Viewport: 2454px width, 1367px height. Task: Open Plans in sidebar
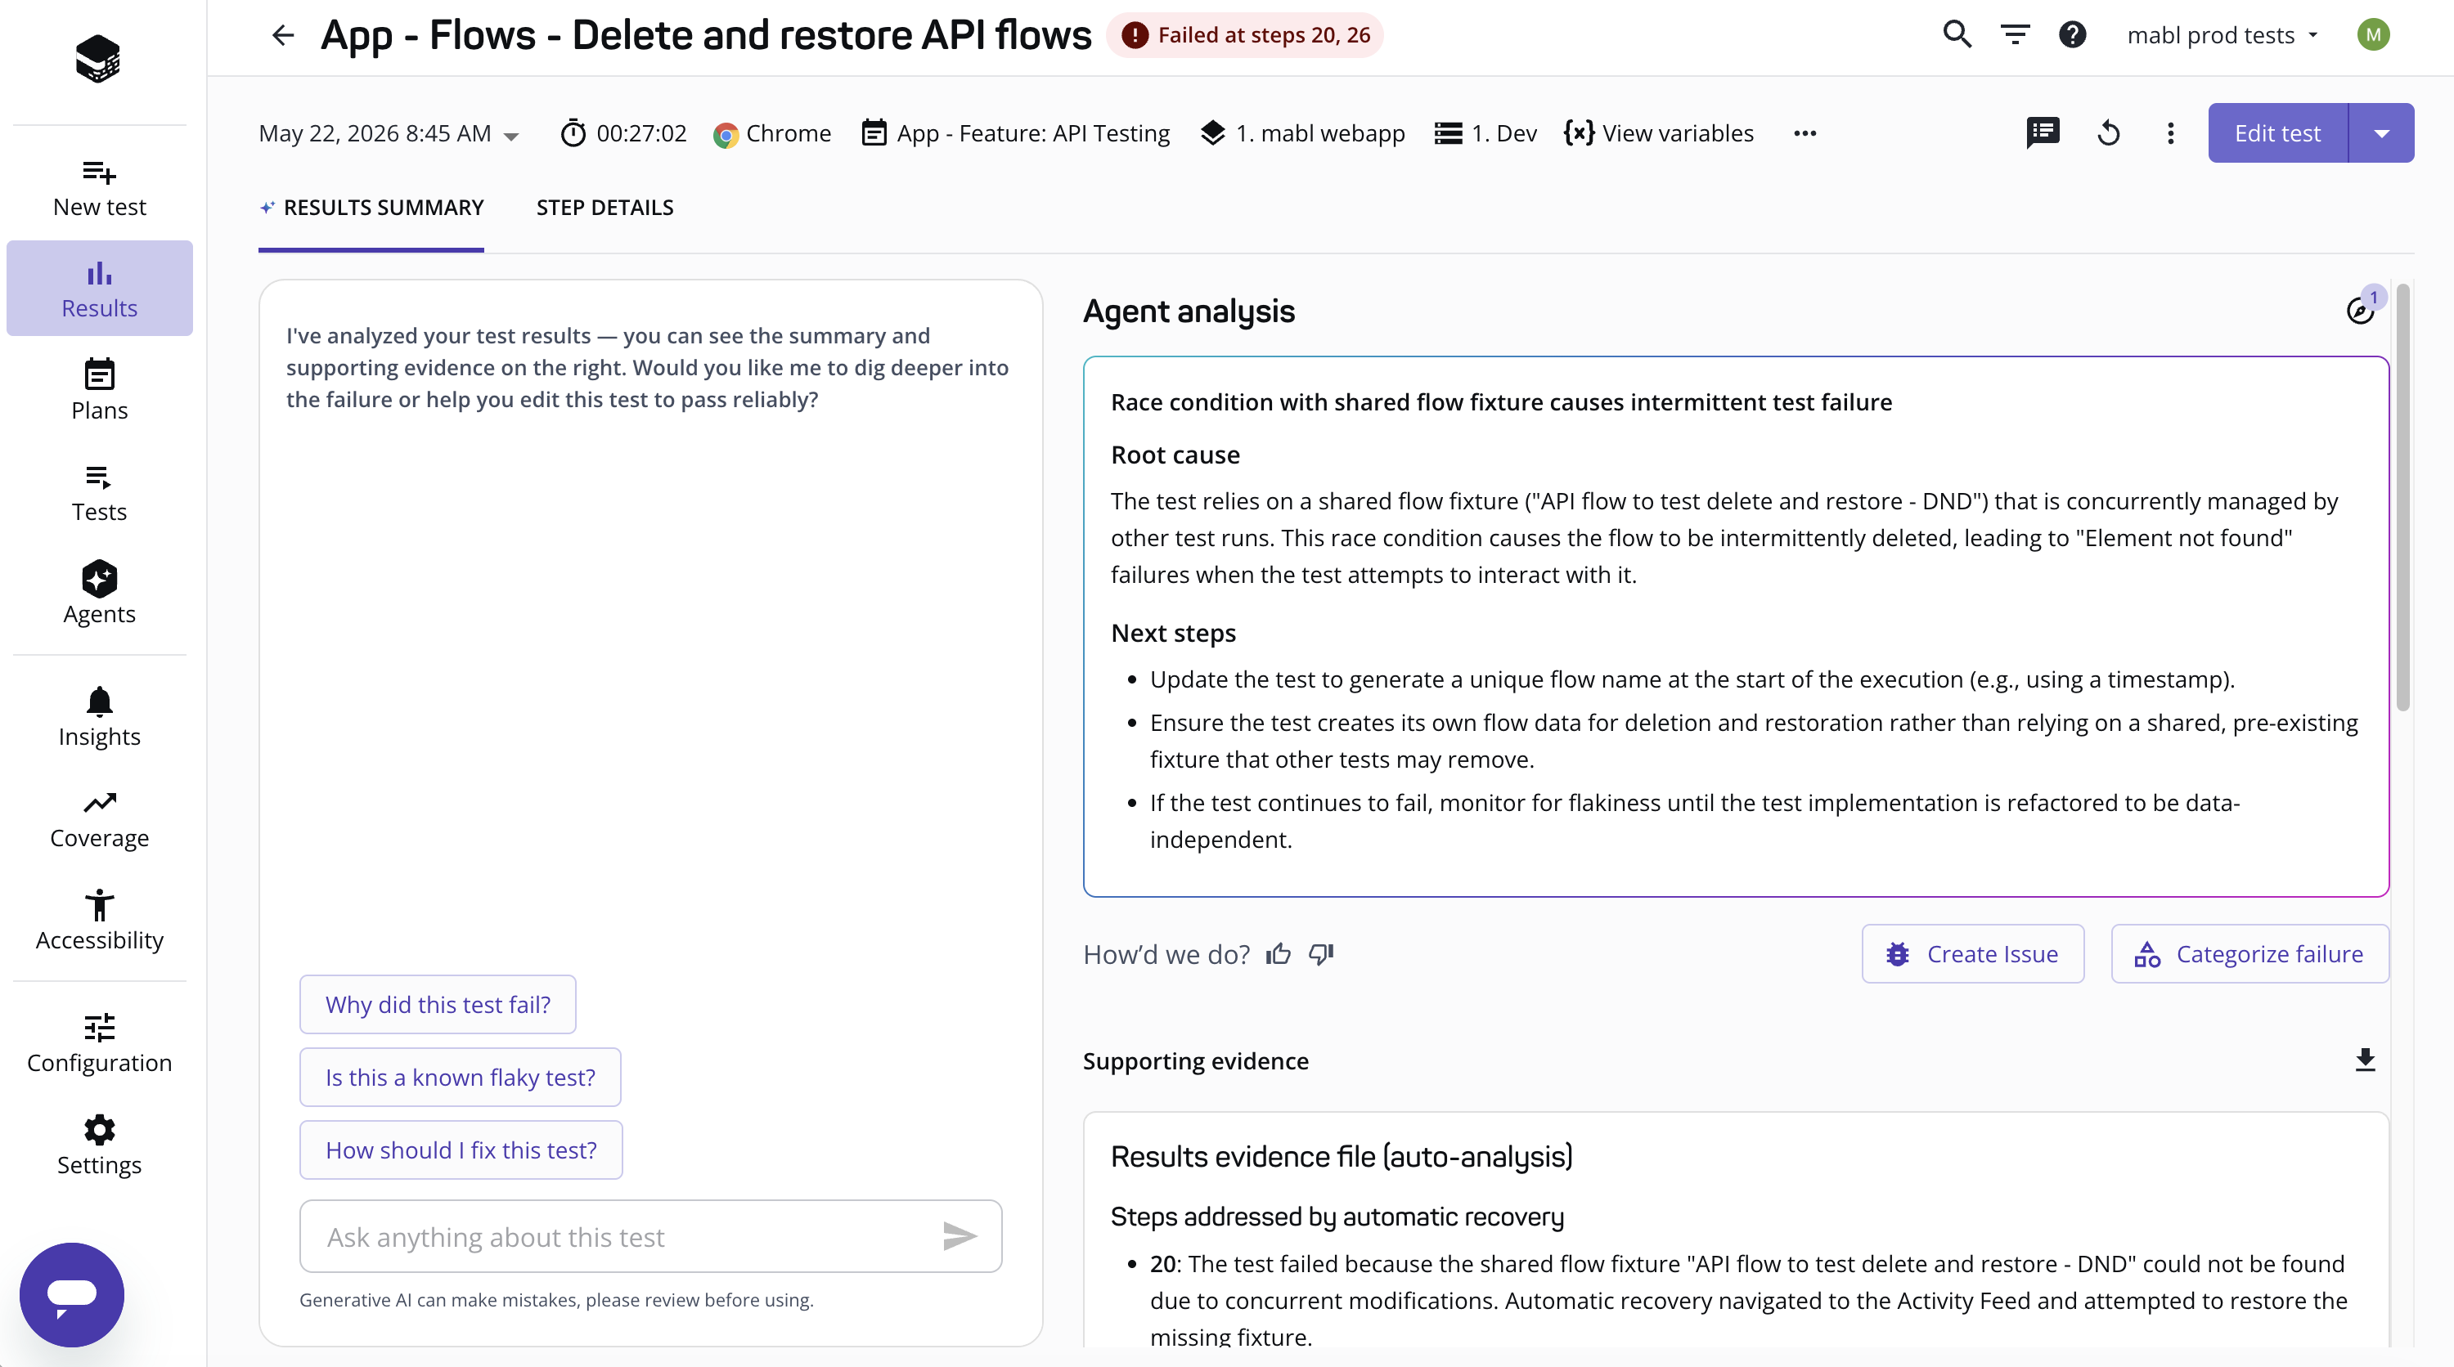99,390
